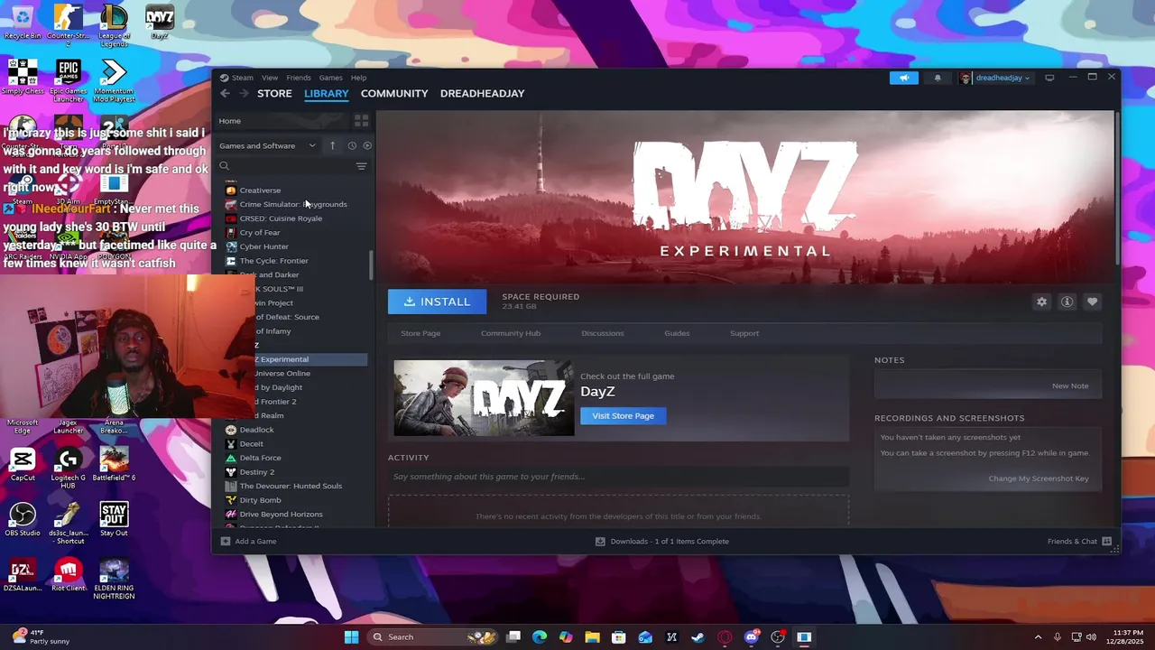Open the Riot Client desktop icon

pyautogui.click(x=69, y=576)
